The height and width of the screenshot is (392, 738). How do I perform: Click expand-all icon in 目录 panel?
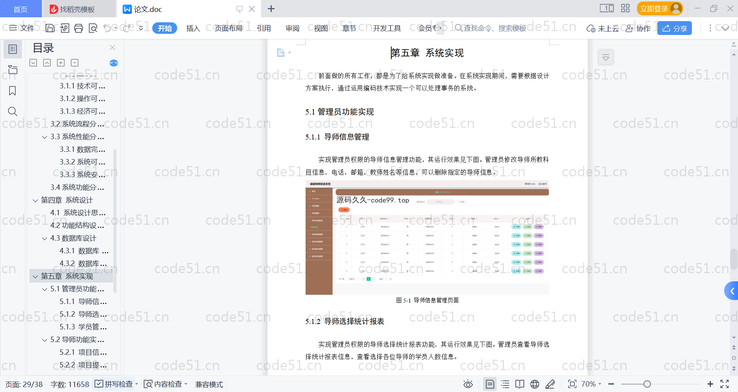[33, 63]
